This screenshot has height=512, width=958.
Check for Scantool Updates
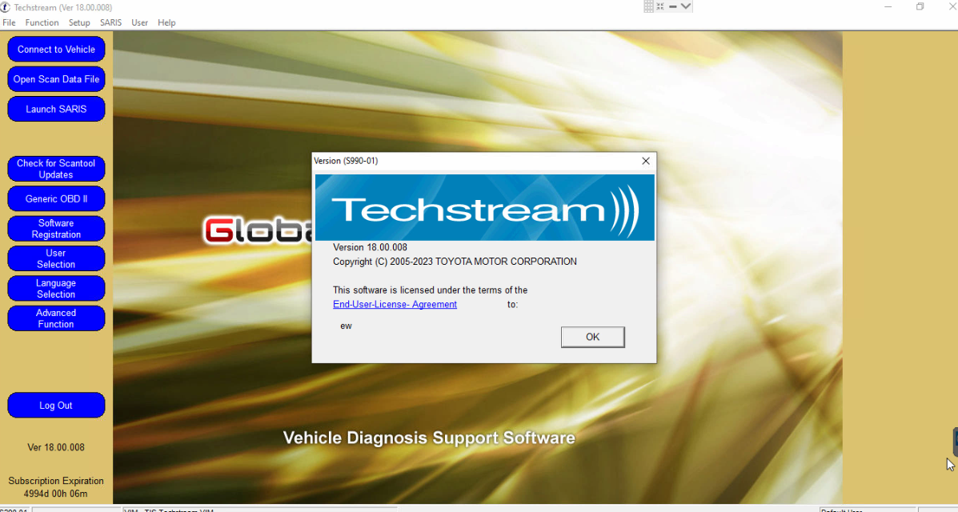[x=56, y=169]
